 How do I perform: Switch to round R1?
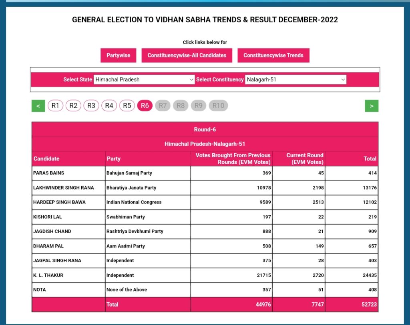pos(55,106)
